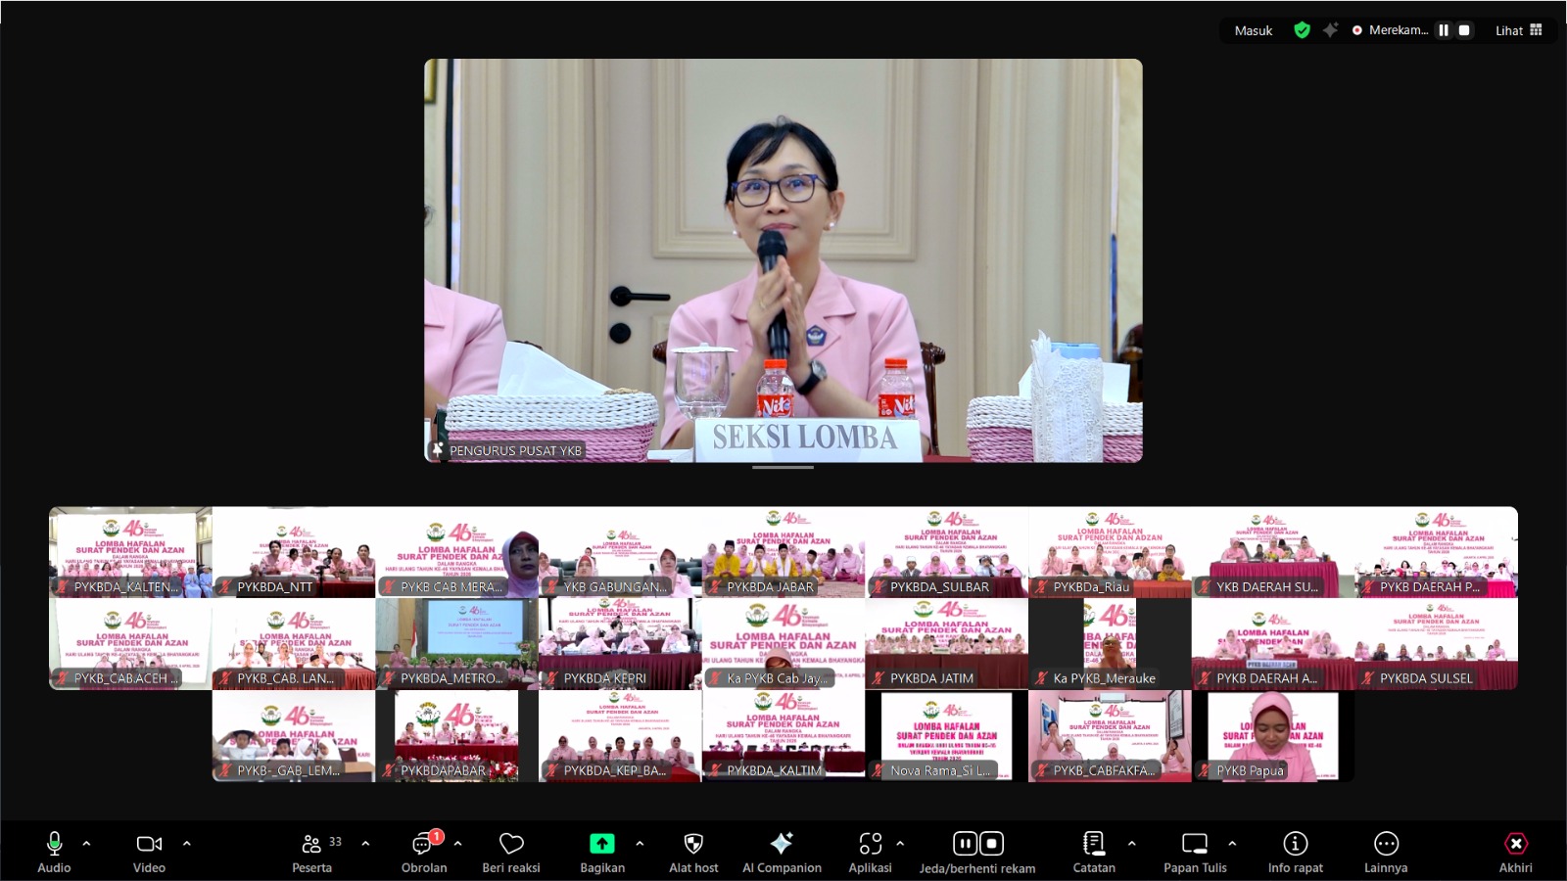
Task: Open the AI Companion panel
Action: pyautogui.click(x=782, y=844)
